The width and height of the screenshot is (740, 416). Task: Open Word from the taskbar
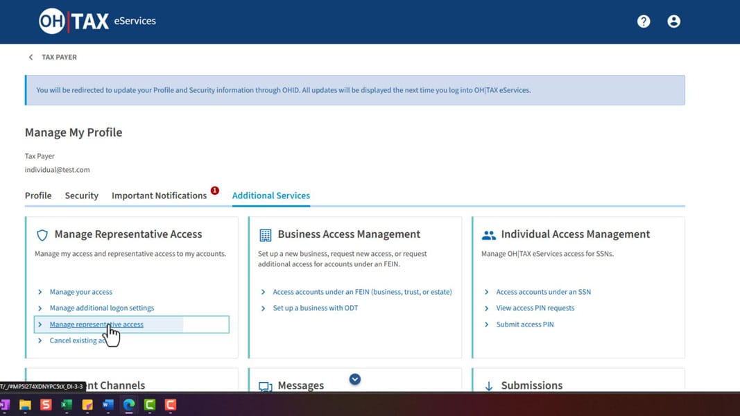[108, 405]
